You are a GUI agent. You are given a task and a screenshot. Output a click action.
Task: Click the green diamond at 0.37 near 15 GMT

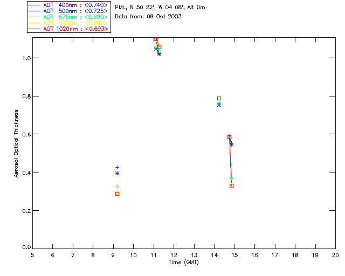(x=231, y=178)
